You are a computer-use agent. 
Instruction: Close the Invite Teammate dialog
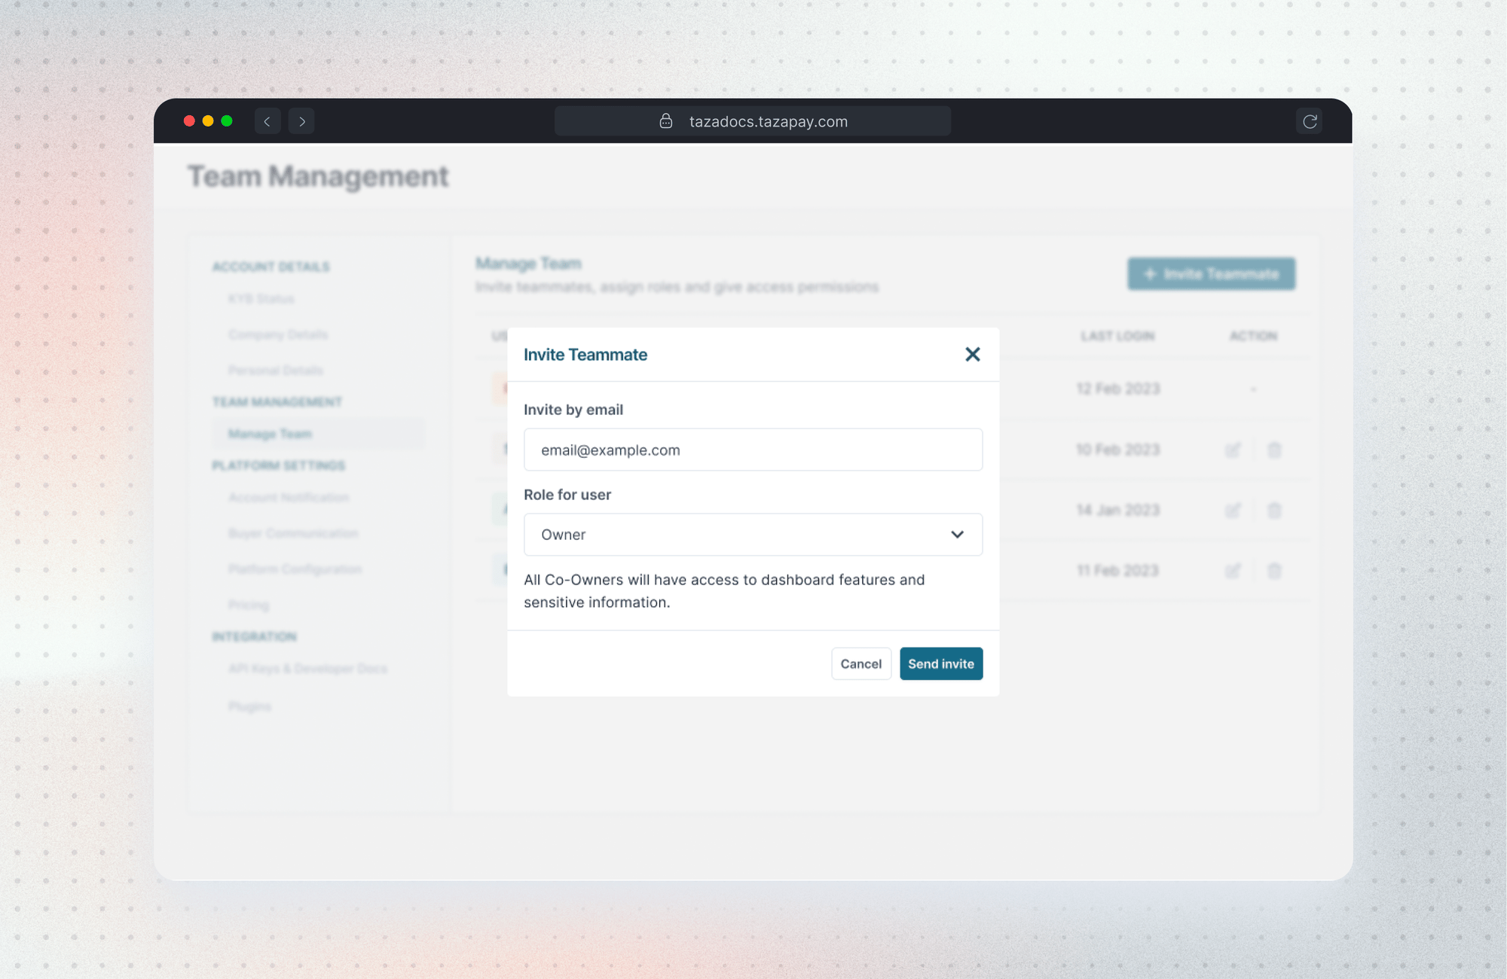click(x=972, y=354)
